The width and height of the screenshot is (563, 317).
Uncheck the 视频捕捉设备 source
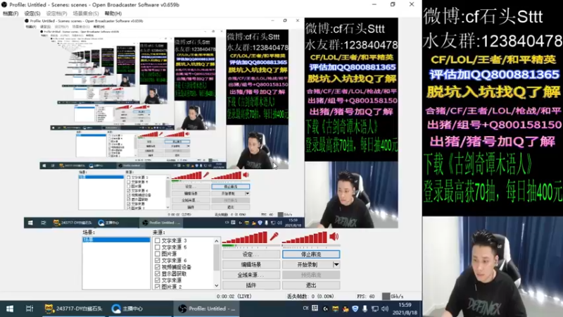click(x=157, y=267)
